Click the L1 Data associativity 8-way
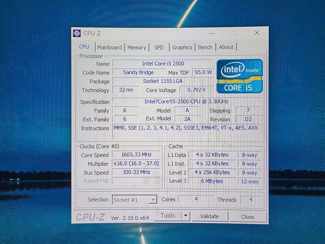 pyautogui.click(x=250, y=155)
